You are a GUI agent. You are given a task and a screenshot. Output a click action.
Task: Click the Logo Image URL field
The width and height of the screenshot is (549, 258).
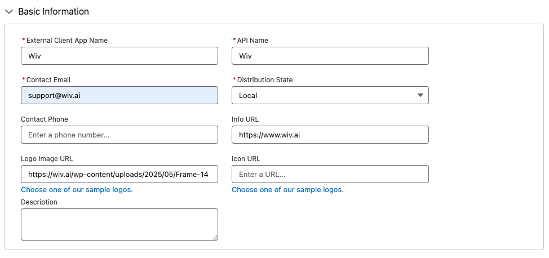(x=119, y=174)
